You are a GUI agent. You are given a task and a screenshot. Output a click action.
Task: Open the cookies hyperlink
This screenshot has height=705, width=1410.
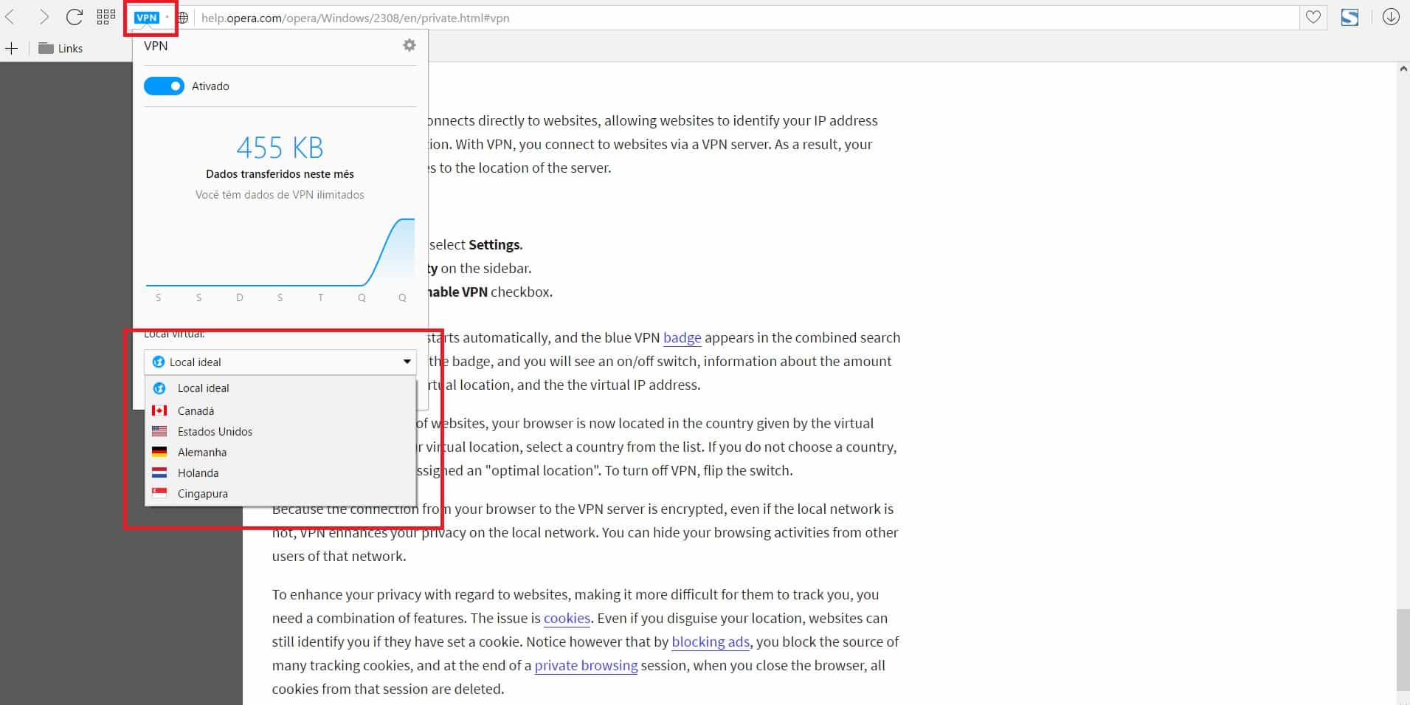pos(567,619)
